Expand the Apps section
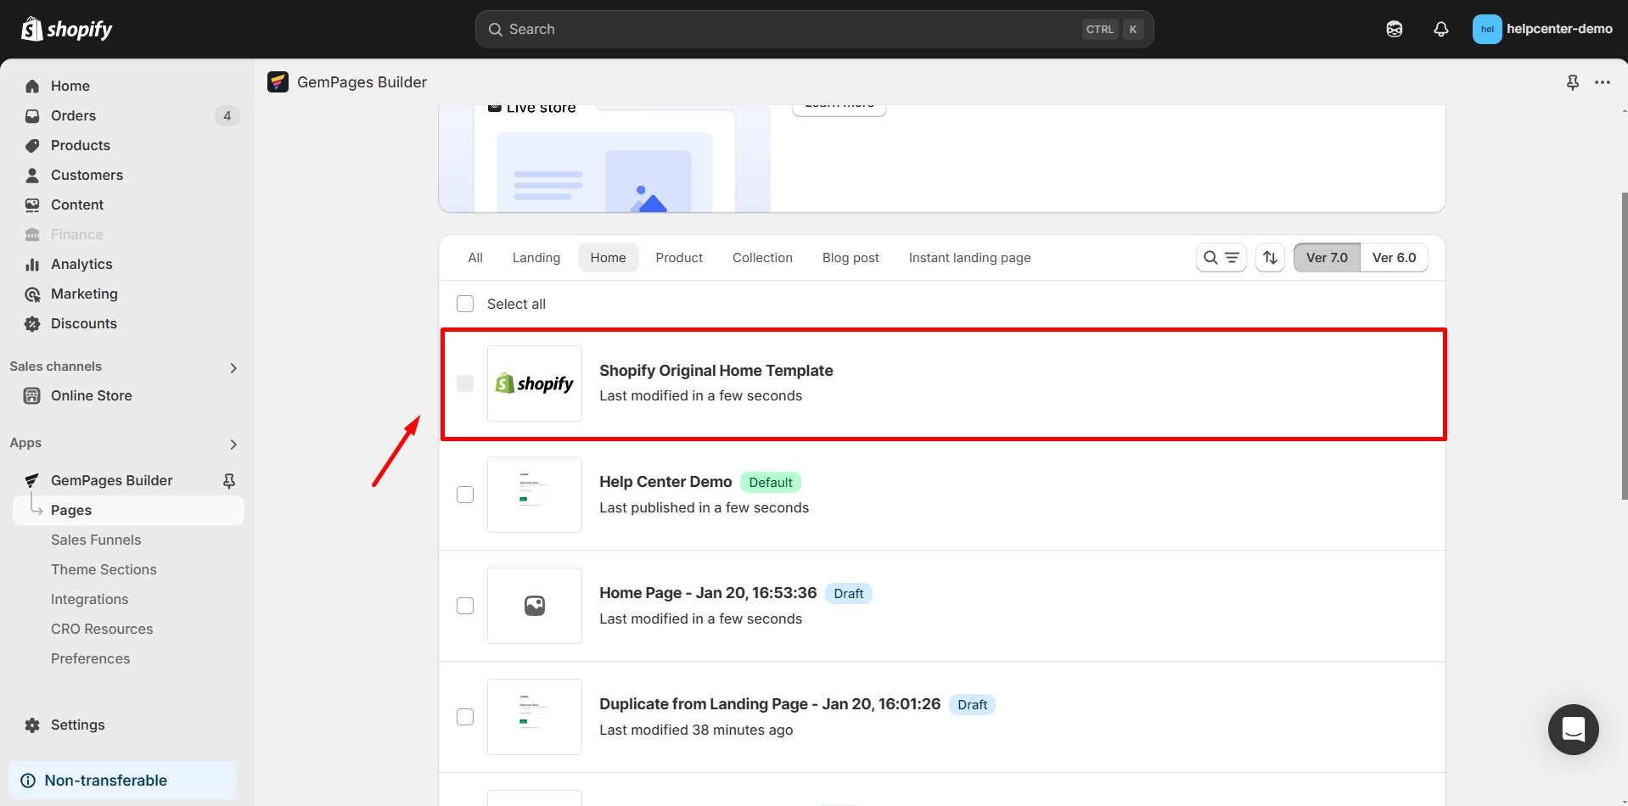This screenshot has height=806, width=1628. 233,445
